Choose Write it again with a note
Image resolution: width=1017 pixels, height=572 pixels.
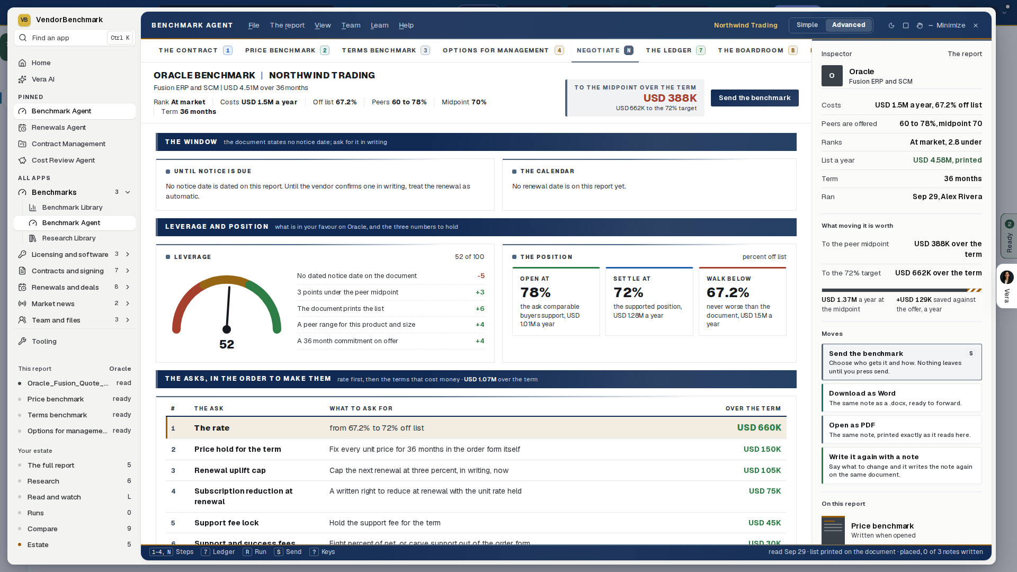click(902, 466)
